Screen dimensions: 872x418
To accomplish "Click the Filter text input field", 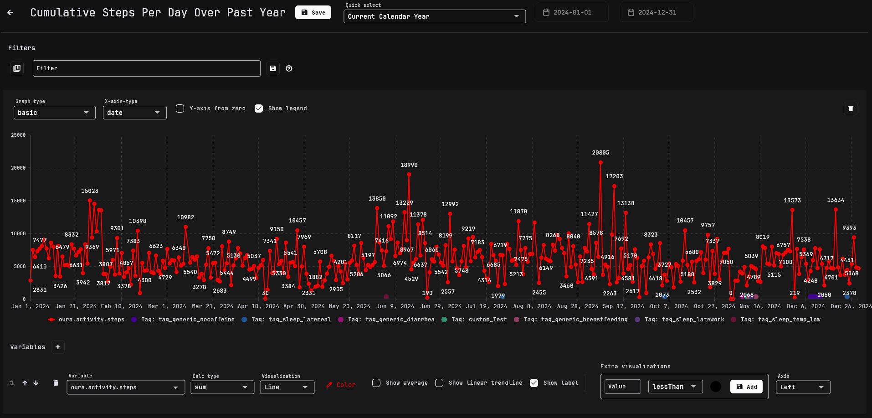I will pos(146,68).
